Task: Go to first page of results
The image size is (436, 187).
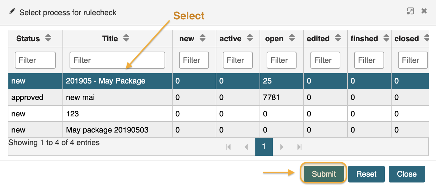Action: click(x=229, y=147)
